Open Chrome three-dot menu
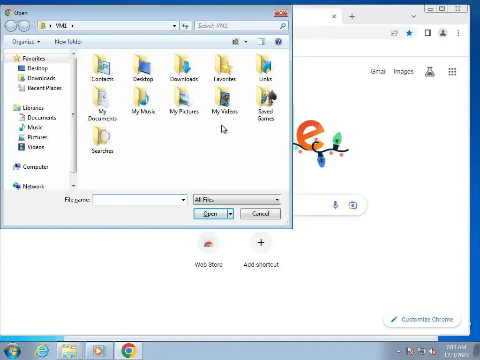This screenshot has height=360, width=480. (x=458, y=33)
